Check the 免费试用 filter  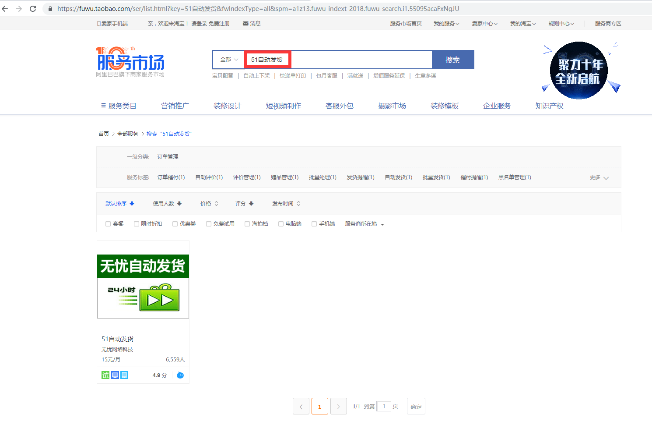coord(209,224)
